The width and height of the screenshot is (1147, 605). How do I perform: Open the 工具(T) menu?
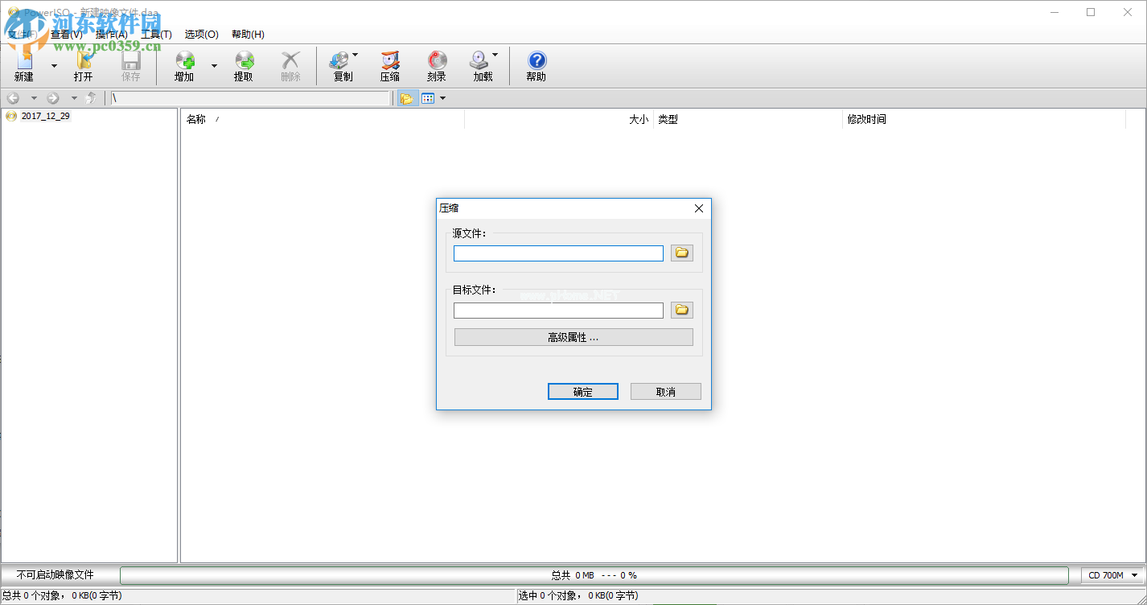point(156,35)
